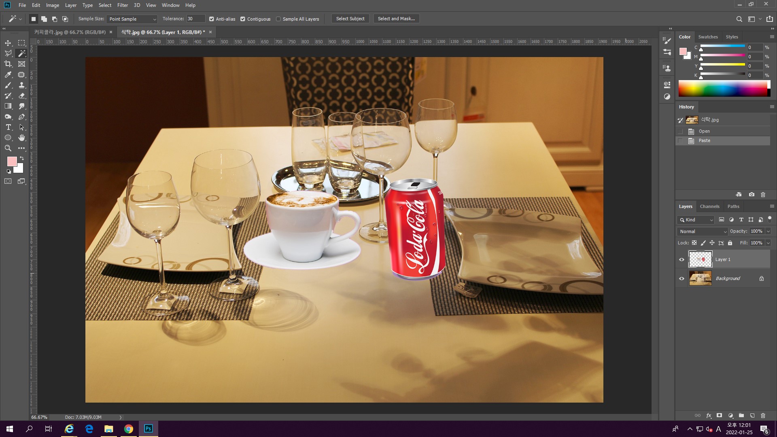Select the Eraser tool
Screen dimensions: 777x437
point(21,95)
